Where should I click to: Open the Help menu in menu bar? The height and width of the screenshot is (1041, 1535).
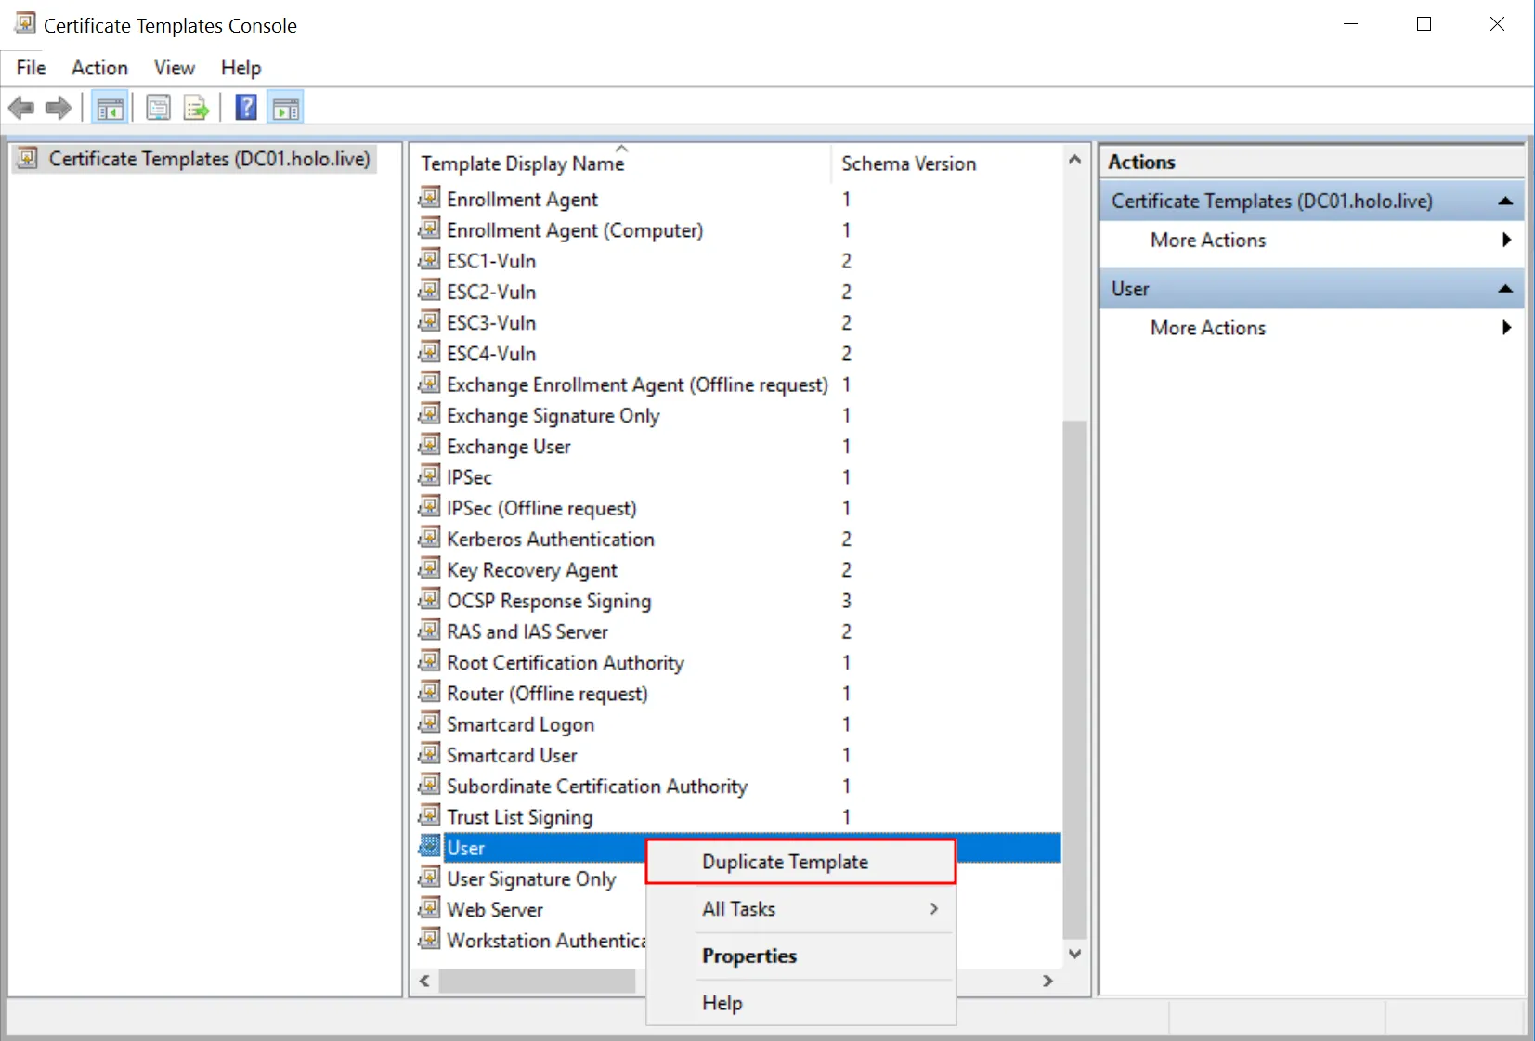pyautogui.click(x=241, y=68)
